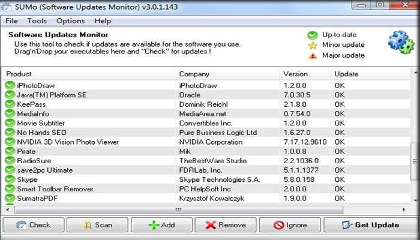Open the Options menu

(x=70, y=21)
